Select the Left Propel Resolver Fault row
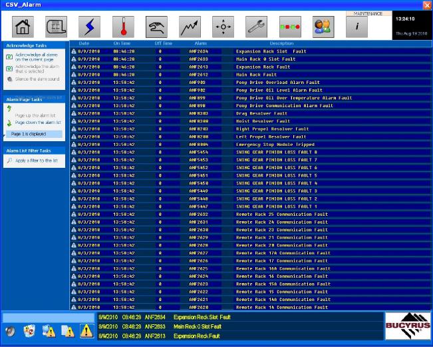The height and width of the screenshot is (347, 433). pyautogui.click(x=251, y=137)
